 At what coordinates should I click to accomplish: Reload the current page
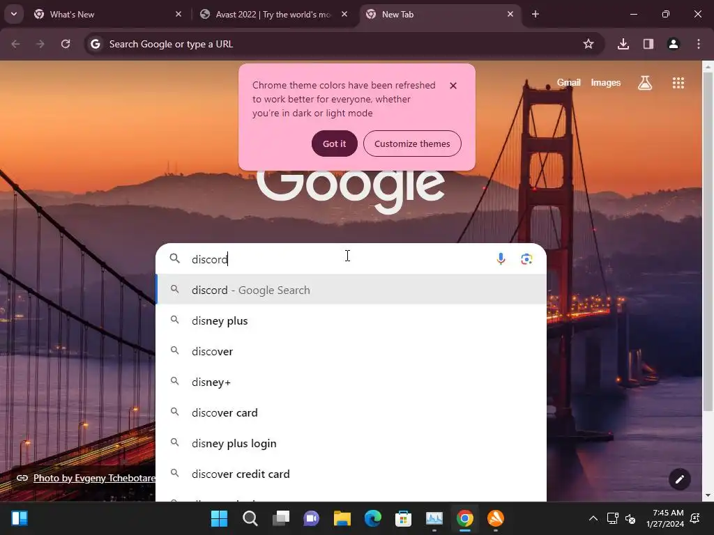(66, 44)
